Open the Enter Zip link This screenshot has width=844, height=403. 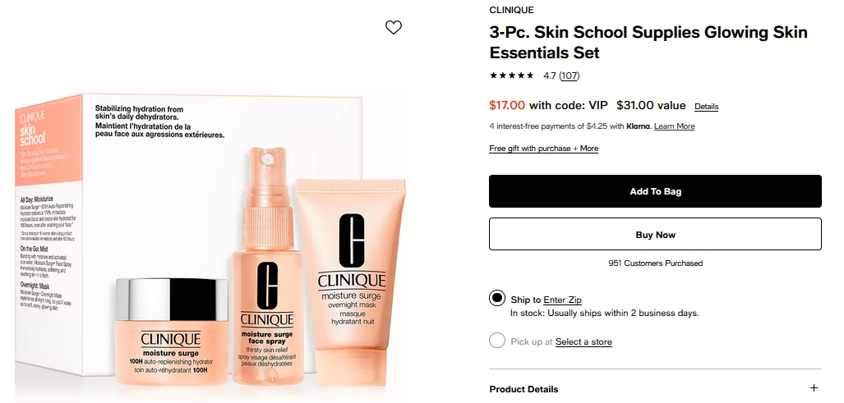pos(562,300)
